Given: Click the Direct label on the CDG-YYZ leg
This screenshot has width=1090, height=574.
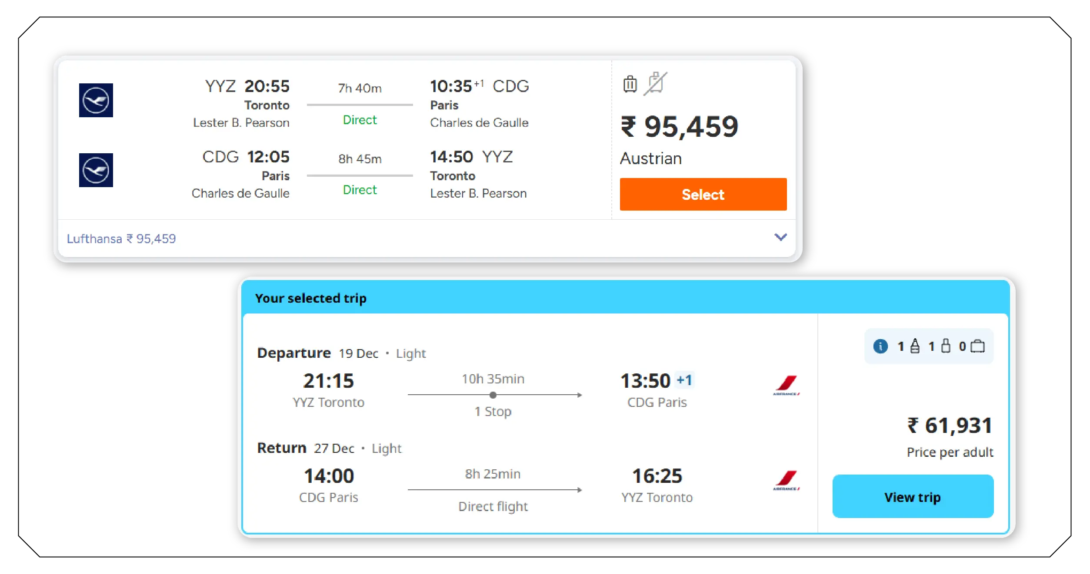Looking at the screenshot, I should [359, 190].
